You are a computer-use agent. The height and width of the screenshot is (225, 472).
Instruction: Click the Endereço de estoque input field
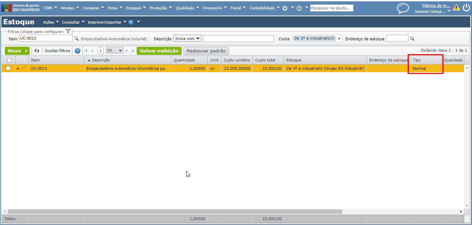397,39
